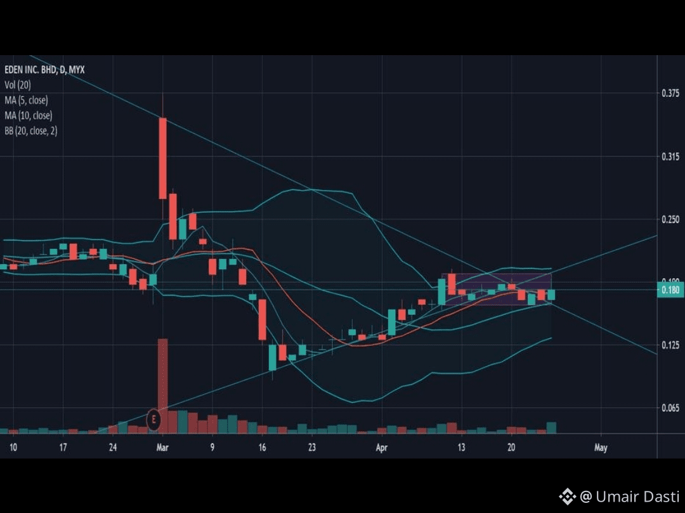Viewport: 685px width, 513px height.
Task: Click the 24 date label on time axis
Action: (x=113, y=448)
